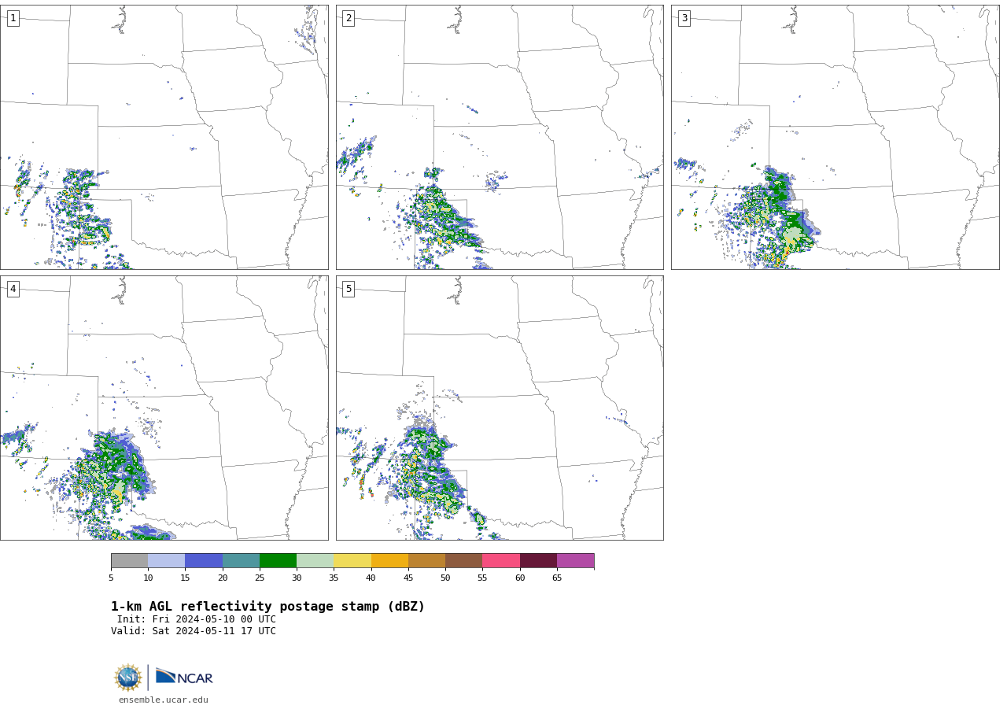The height and width of the screenshot is (709, 1007).
Task: Open ensemble member 2 reflectivity map
Action: [x=500, y=137]
